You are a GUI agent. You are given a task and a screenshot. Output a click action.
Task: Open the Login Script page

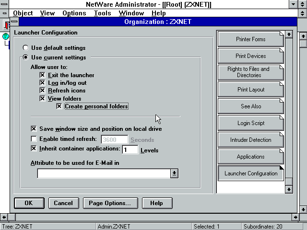click(x=250, y=123)
